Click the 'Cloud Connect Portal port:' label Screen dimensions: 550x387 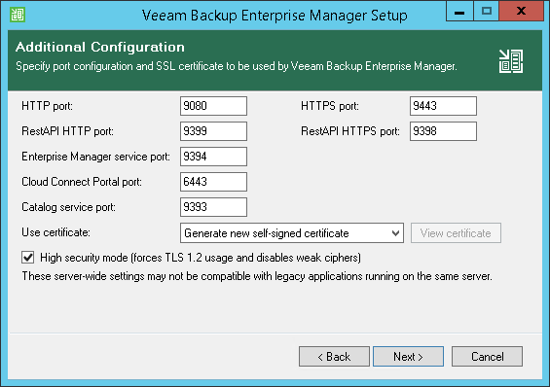pyautogui.click(x=82, y=182)
